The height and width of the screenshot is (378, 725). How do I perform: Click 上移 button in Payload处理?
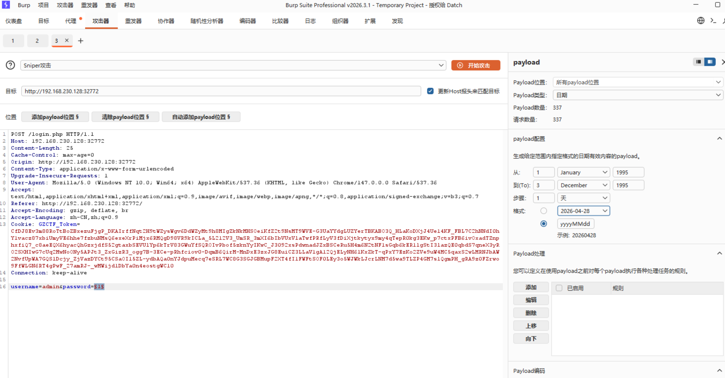click(531, 326)
